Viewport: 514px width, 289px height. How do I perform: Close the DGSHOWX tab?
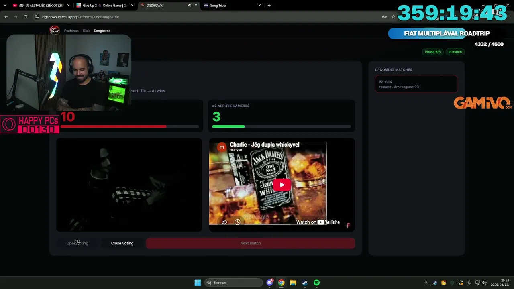pyautogui.click(x=196, y=6)
